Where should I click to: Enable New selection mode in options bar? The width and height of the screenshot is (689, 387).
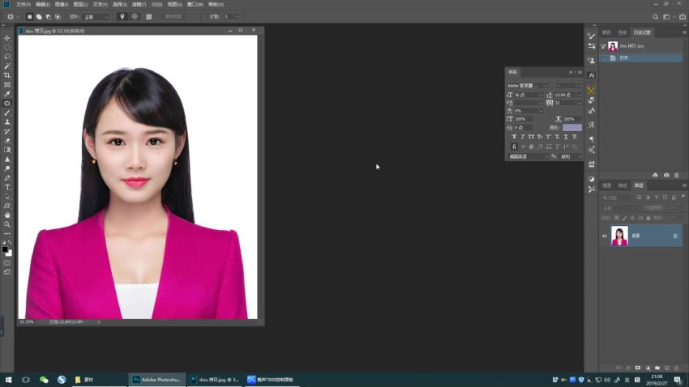click(x=29, y=17)
